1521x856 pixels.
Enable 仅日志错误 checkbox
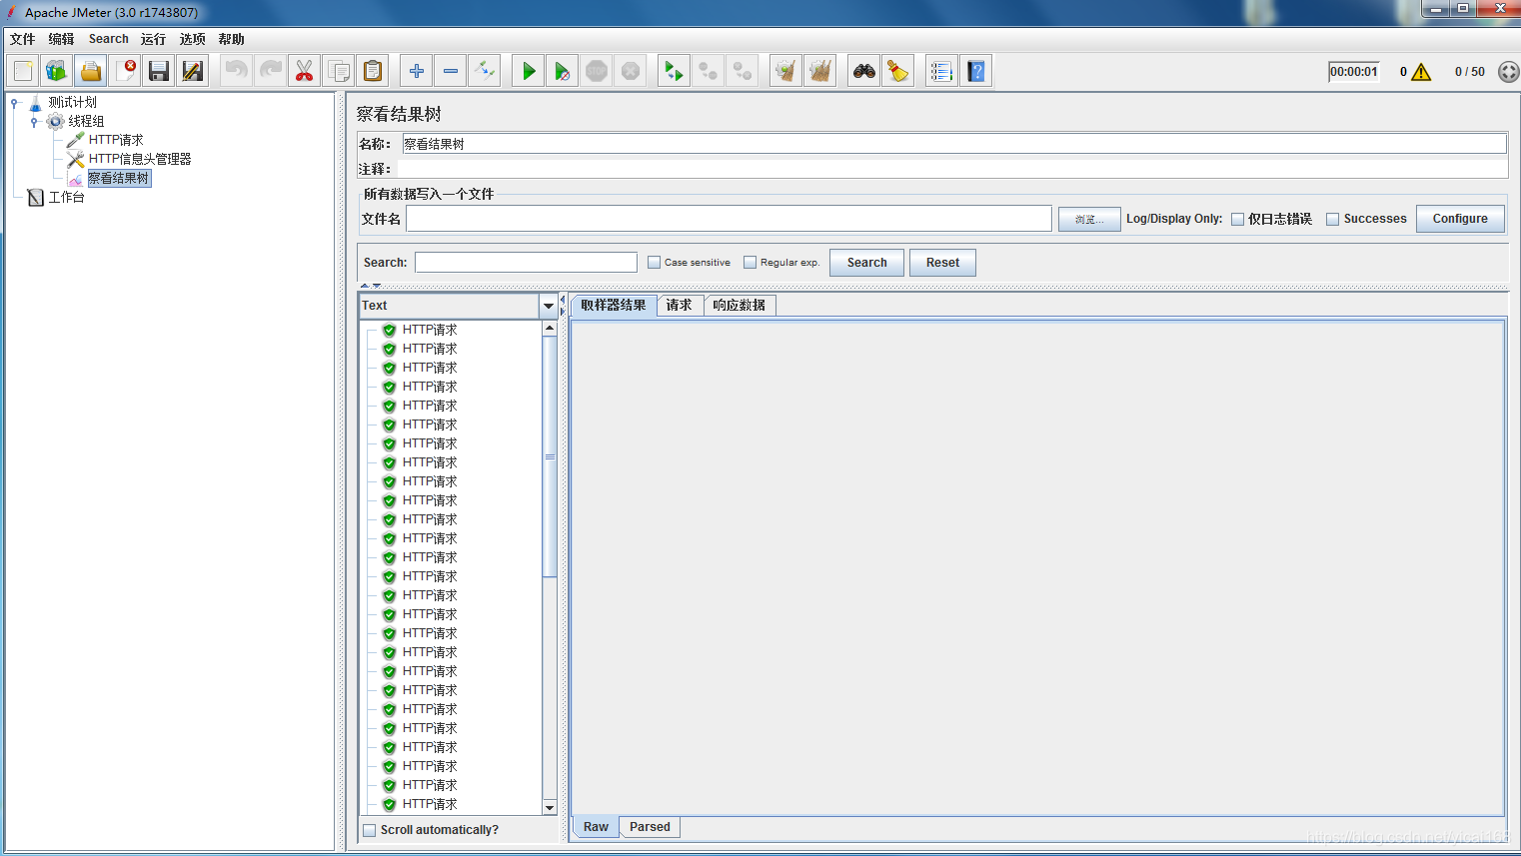1237,220
